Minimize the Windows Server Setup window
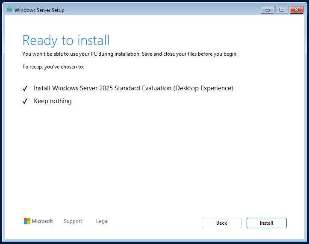This screenshot has height=244, width=309. 267,10
